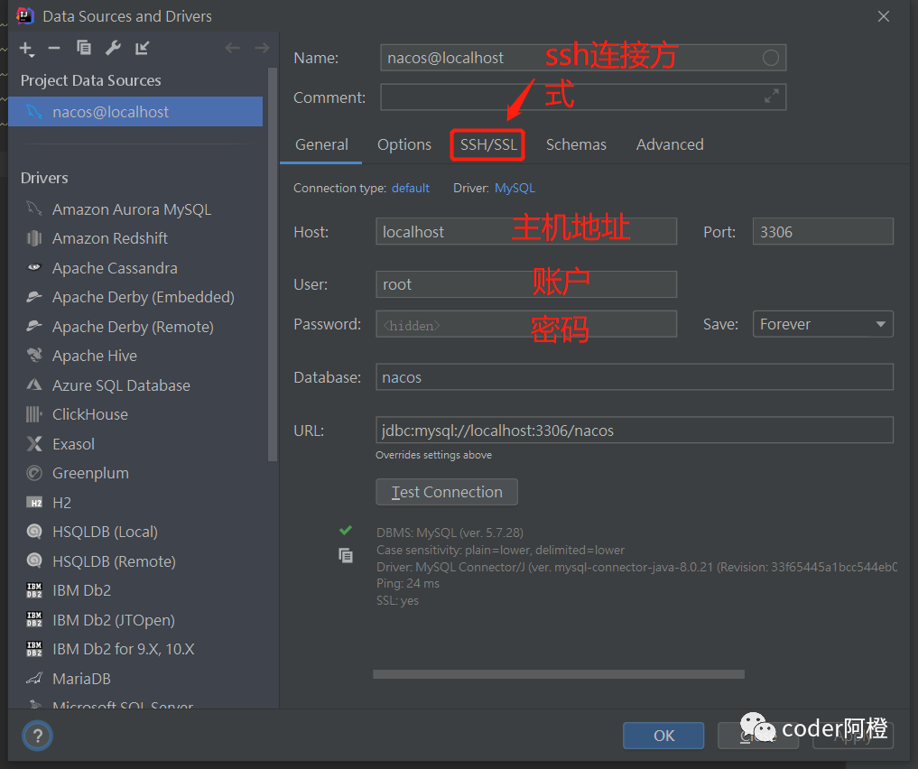Viewport: 918px width, 769px height.
Task: Open driver settings wrench icon
Action: click(x=113, y=48)
